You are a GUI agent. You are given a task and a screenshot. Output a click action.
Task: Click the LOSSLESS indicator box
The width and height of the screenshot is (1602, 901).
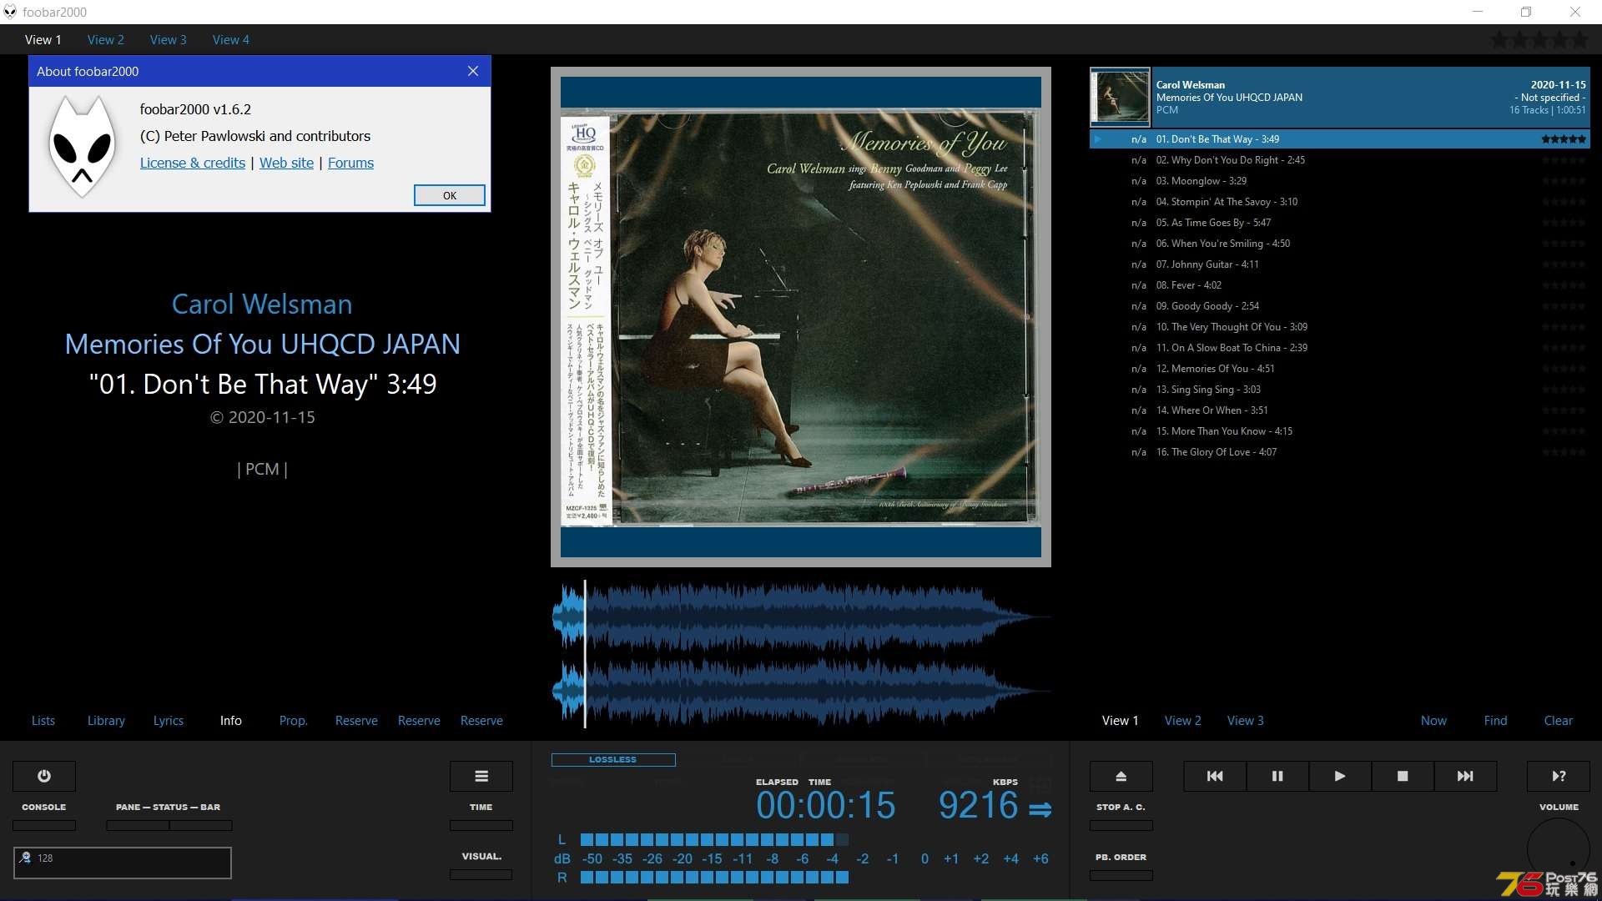click(x=613, y=759)
